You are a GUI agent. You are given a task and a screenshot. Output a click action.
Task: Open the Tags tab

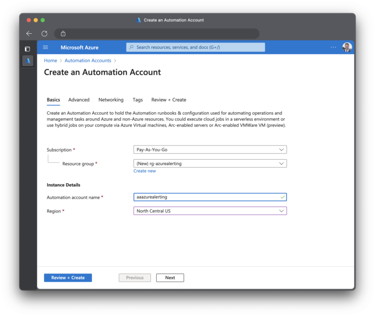(138, 100)
